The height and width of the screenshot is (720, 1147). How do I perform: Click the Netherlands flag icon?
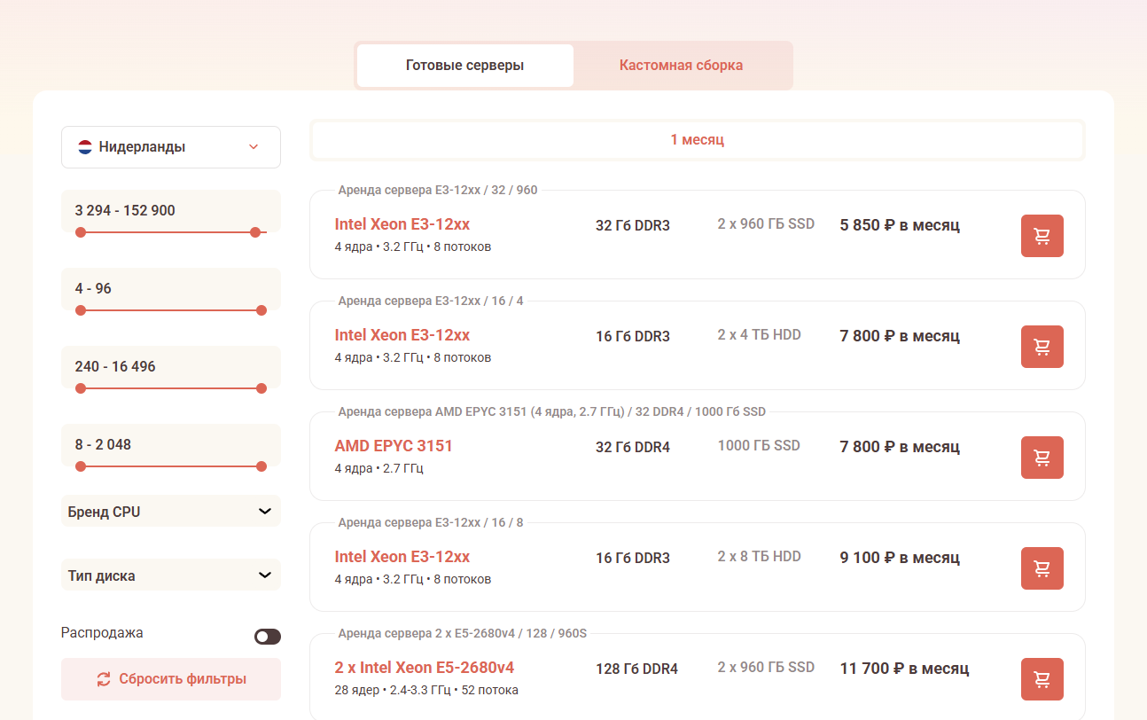85,147
